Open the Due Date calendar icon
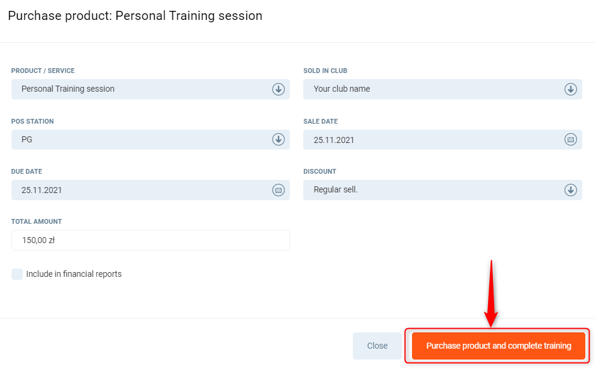This screenshot has width=595, height=371. click(x=278, y=190)
